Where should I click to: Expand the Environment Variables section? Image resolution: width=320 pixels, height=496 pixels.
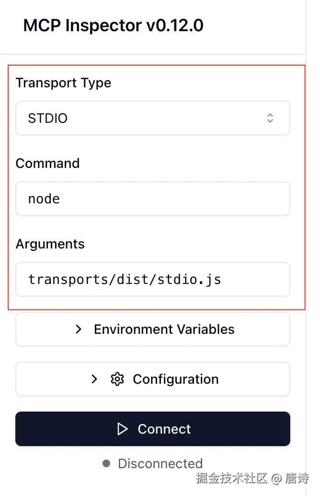152,330
